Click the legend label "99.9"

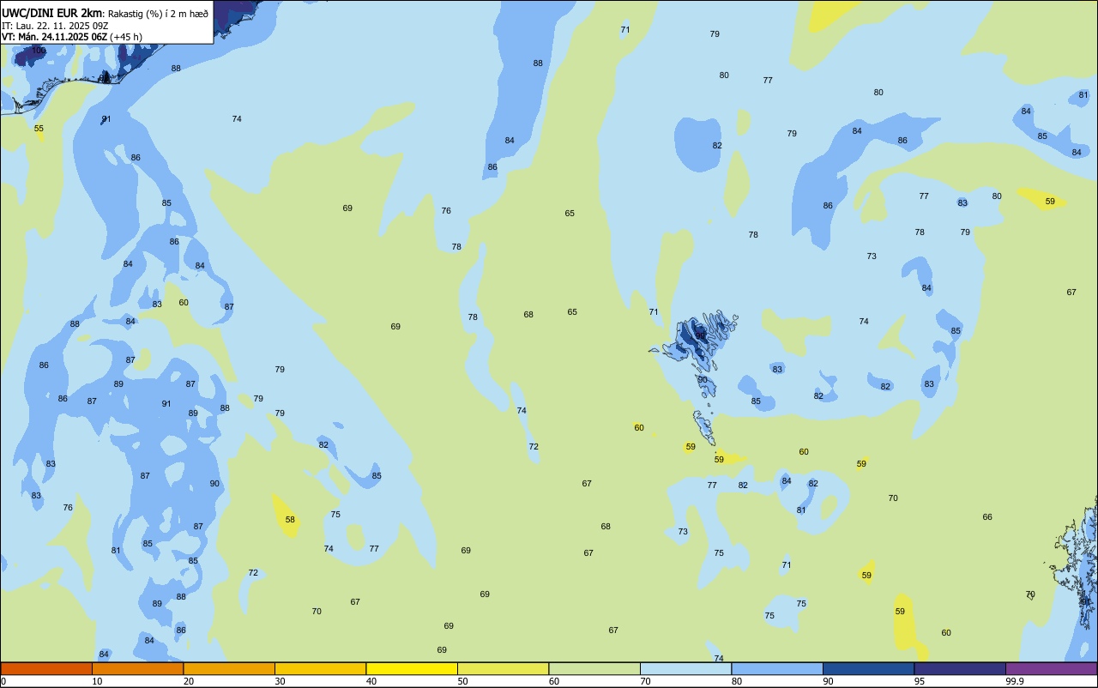pos(1015,681)
